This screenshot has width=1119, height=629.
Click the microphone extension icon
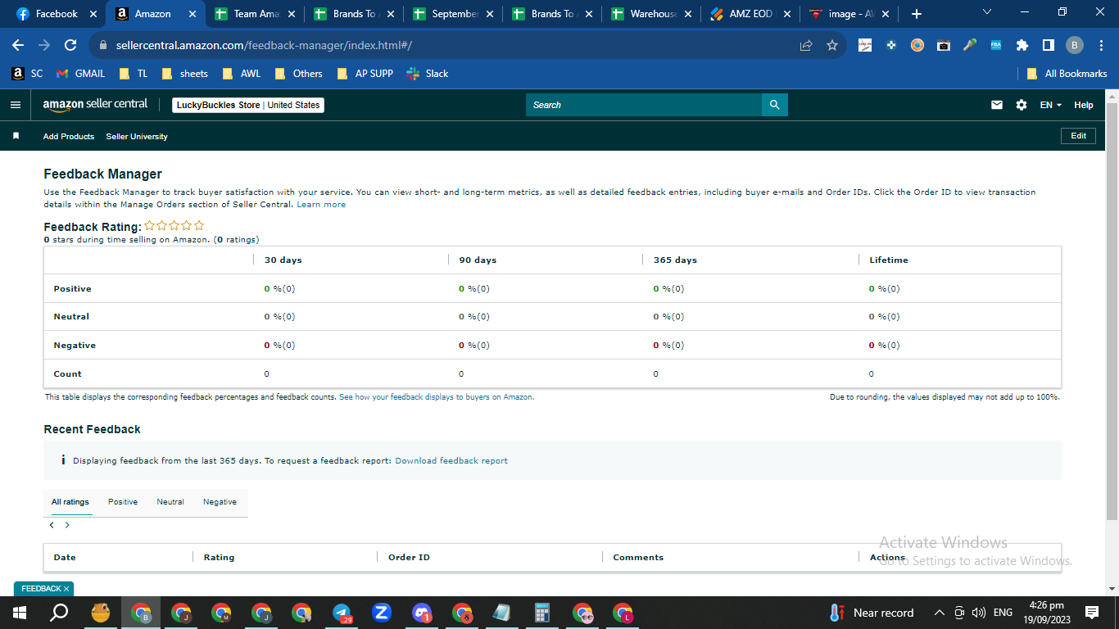970,45
